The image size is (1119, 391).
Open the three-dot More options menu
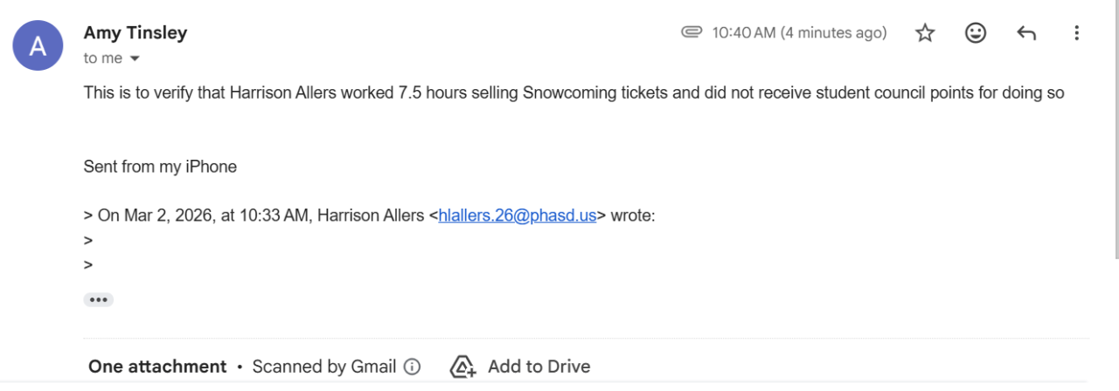pos(1077,33)
